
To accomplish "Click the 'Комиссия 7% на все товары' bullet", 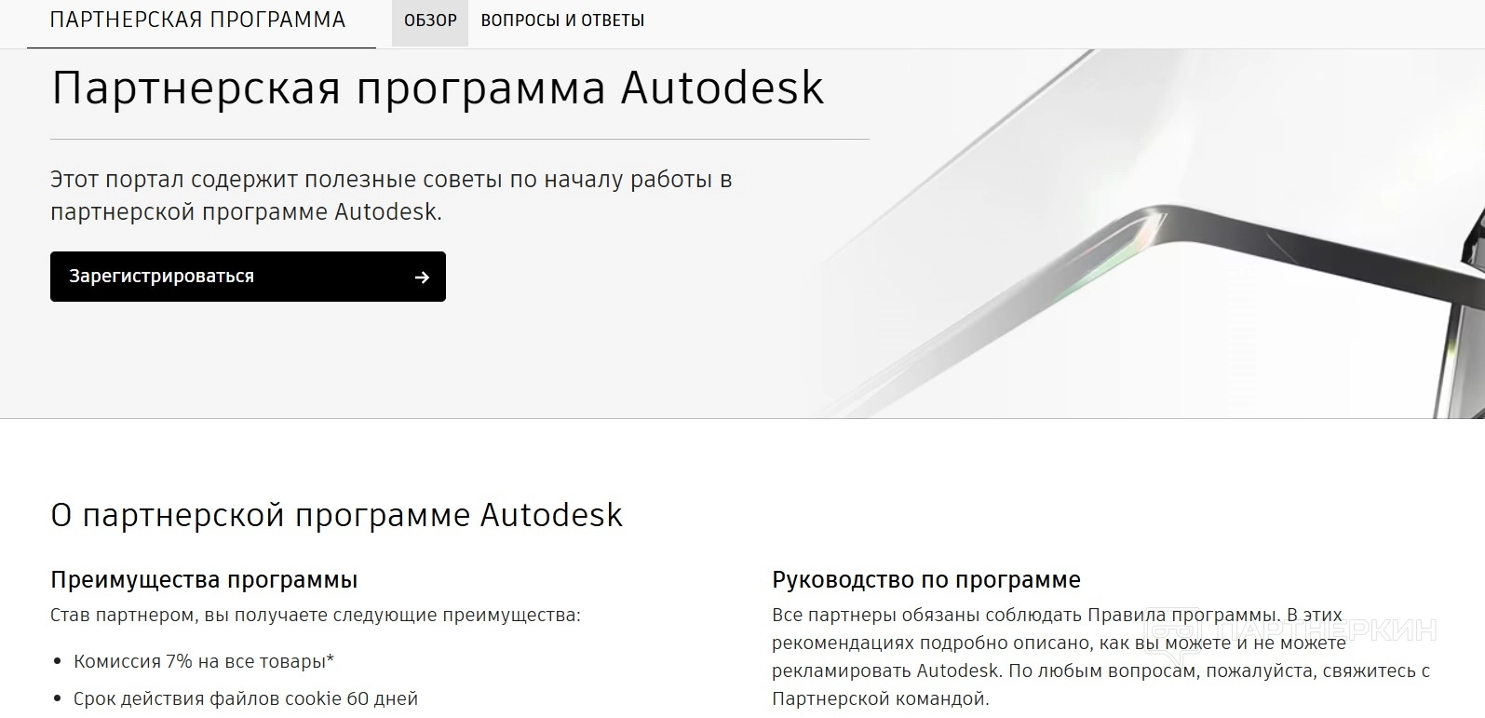I will [204, 662].
